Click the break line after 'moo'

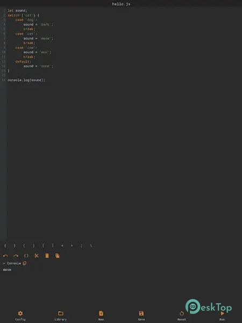(29, 57)
